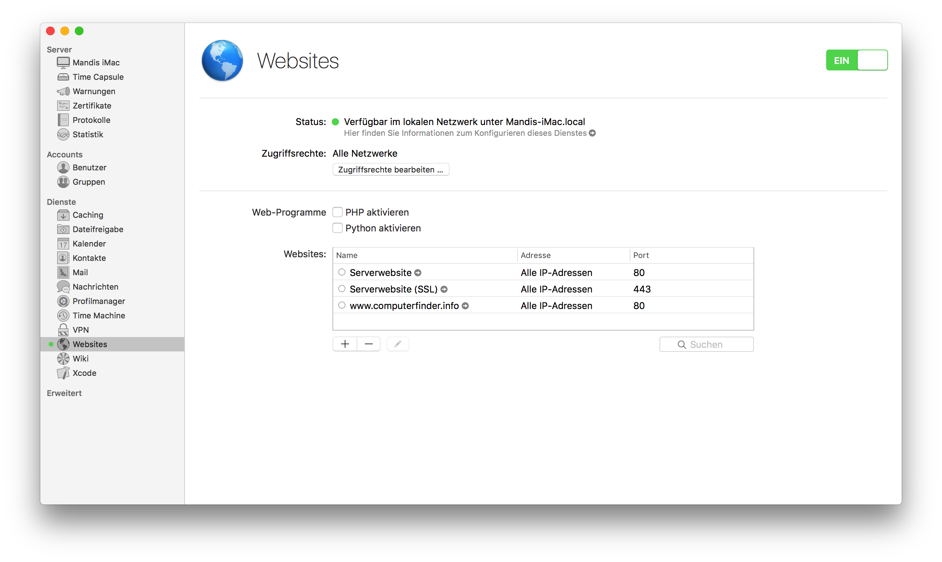Open arrow next to www.computerfinder.info
This screenshot has width=942, height=562.
click(465, 306)
